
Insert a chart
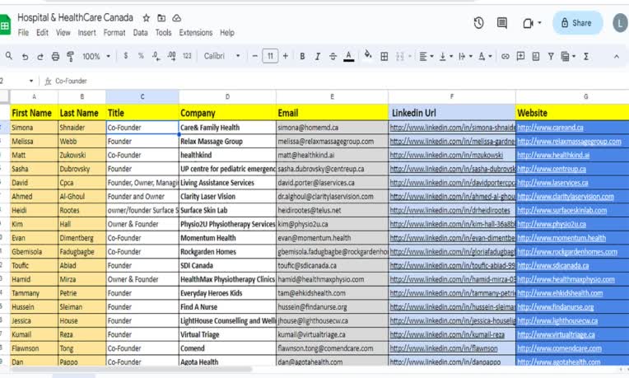pos(535,57)
